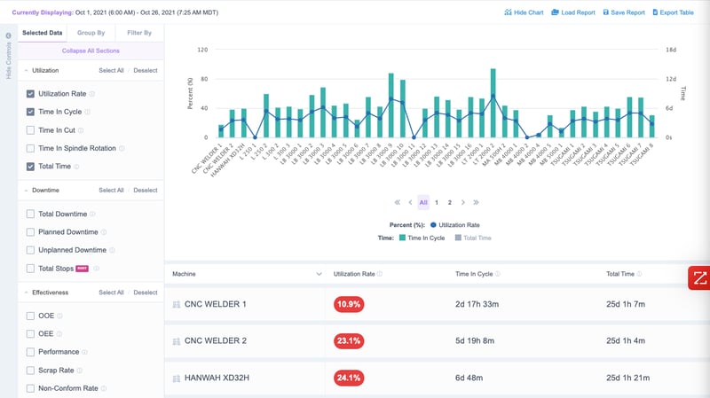Click the Hide Controls arrow icon
Viewport: 710px width, 398px height.
(x=8, y=35)
